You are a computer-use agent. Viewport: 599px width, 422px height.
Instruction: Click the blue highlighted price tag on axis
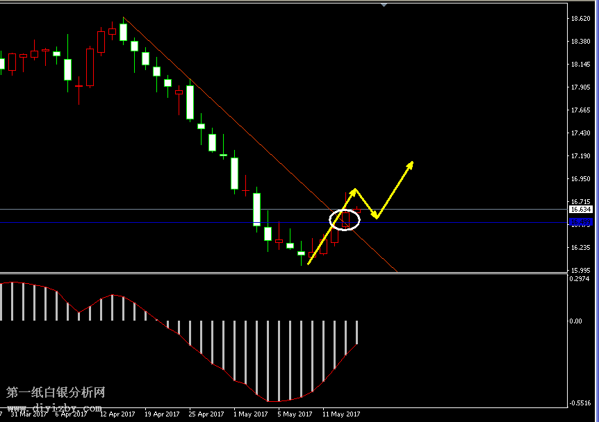580,222
